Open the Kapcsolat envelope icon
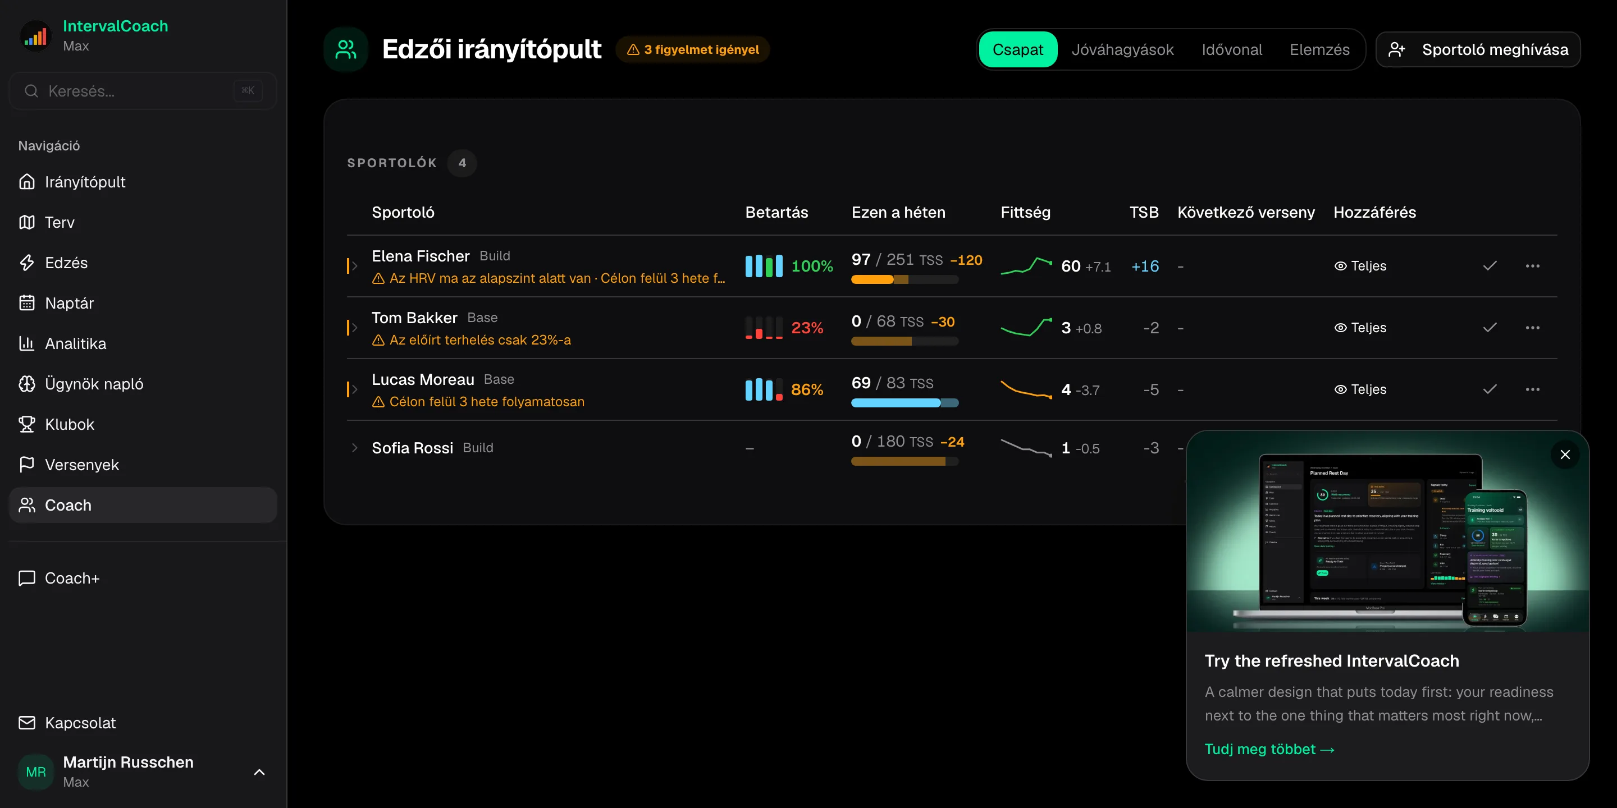 [26, 723]
